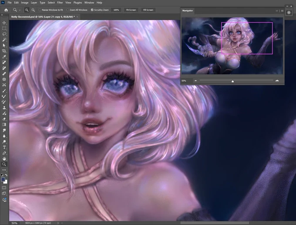
Task: Open the File menu
Action: coord(10,3)
